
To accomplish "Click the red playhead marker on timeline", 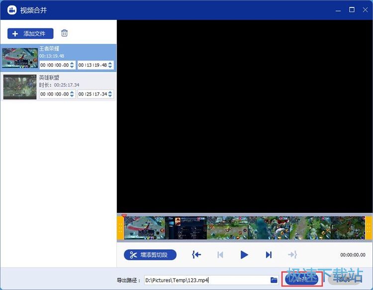I will pos(124,216).
